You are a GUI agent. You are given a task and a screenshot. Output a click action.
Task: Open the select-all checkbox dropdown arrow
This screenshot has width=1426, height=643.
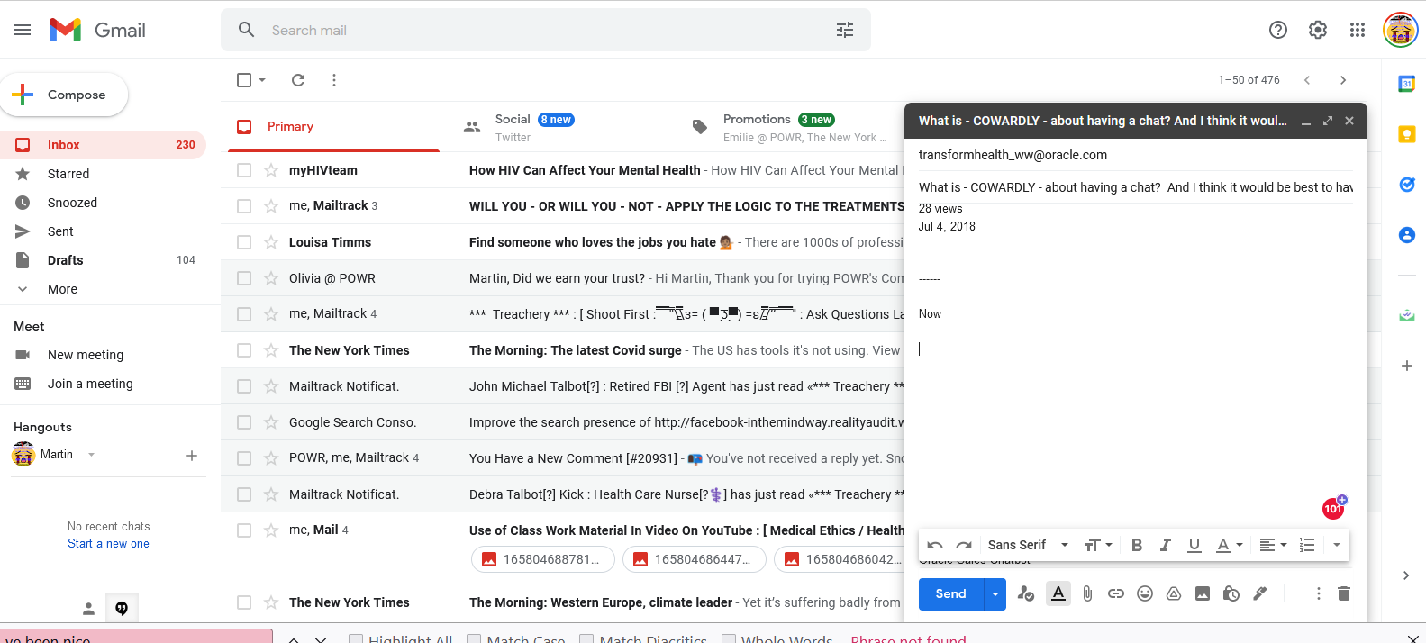click(262, 80)
